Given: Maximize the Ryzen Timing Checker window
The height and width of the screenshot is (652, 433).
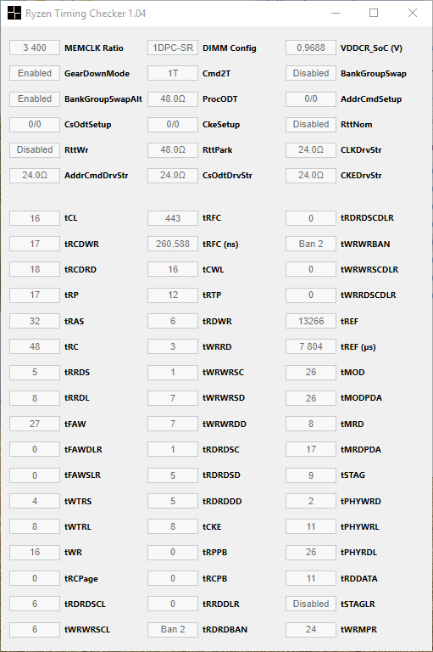Looking at the screenshot, I should pos(374,13).
